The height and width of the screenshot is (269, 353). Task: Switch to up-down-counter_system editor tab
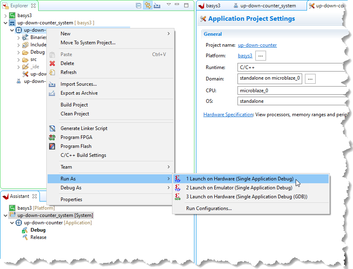click(265, 6)
